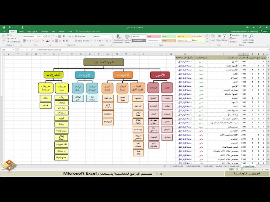The image size is (270, 202).
Task: Click the Conditional Formatting icon
Action: tap(118, 37)
